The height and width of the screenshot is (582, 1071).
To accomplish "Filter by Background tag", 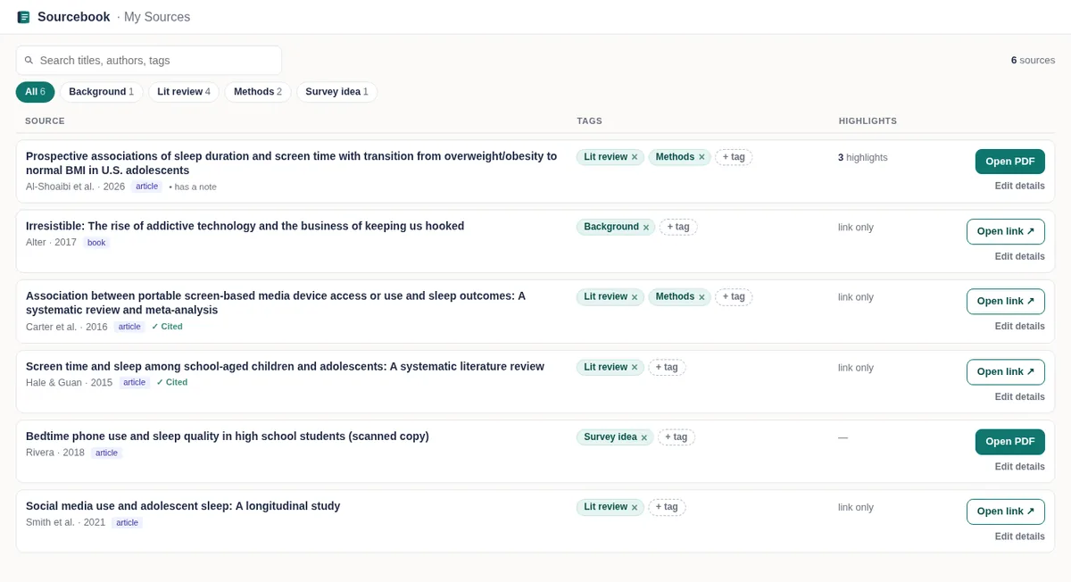I will coord(101,92).
